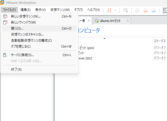Click the sort arrow on name column
This screenshot has width=167, height=121.
pos(104,38)
